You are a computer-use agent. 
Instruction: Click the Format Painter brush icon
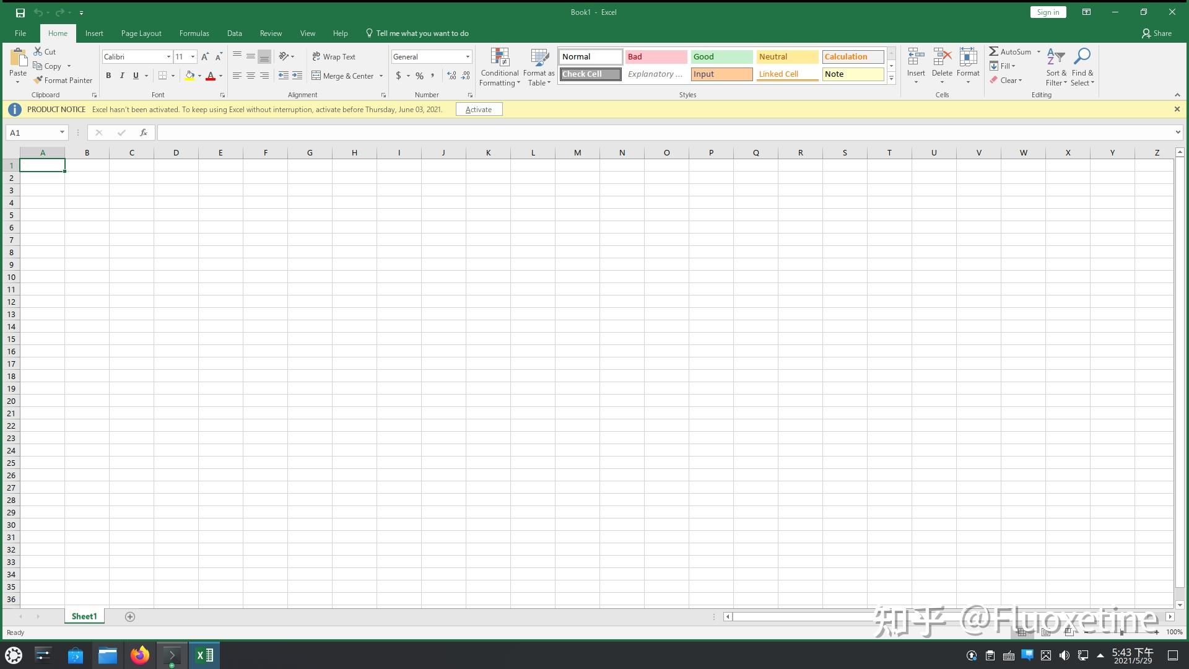[38, 80]
